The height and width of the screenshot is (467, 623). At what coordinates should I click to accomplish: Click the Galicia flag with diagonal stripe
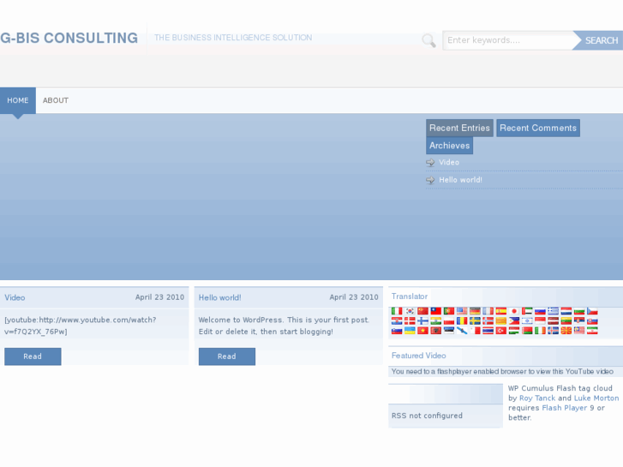462,330
